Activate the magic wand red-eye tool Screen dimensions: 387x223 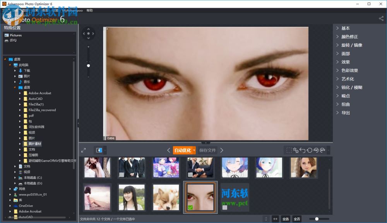(x=296, y=150)
